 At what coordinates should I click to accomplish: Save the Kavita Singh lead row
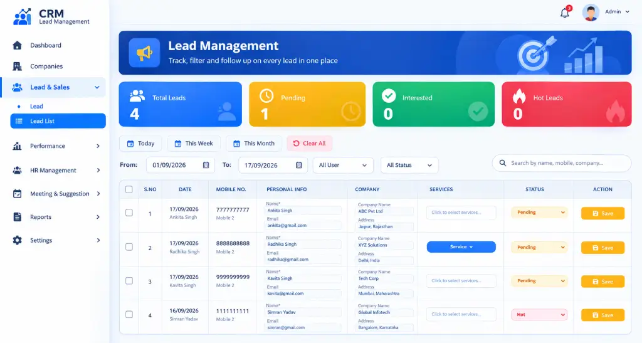click(x=603, y=282)
